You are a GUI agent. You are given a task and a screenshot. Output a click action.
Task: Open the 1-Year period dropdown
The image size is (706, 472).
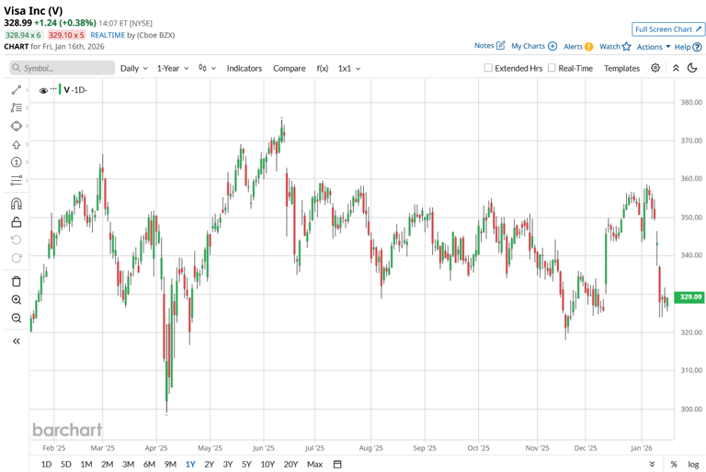[173, 68]
